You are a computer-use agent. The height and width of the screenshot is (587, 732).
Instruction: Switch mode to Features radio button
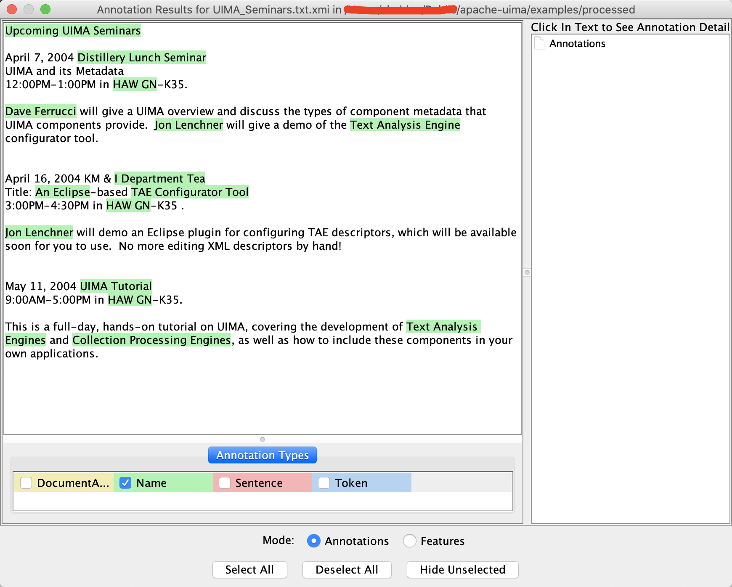click(x=410, y=541)
